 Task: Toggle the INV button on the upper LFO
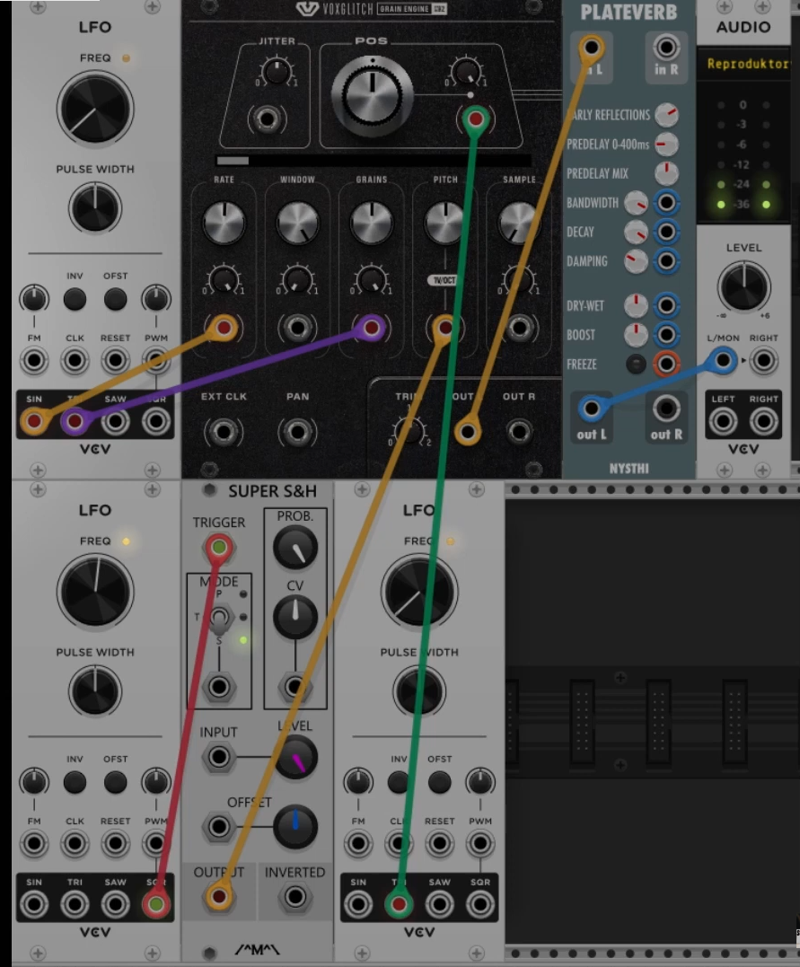(75, 299)
